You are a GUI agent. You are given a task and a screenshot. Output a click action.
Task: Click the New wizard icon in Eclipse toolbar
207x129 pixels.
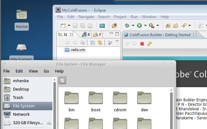[x=63, y=25]
